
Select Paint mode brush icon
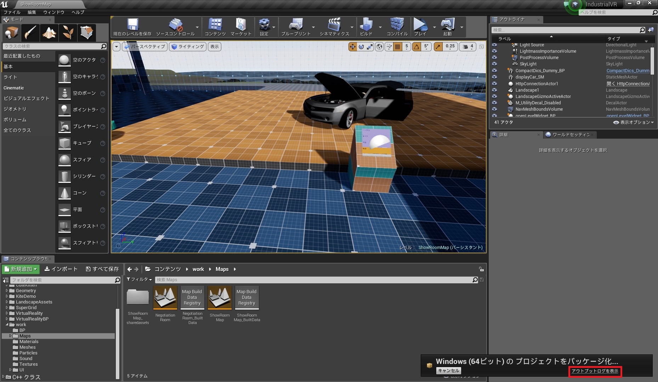[x=30, y=33]
